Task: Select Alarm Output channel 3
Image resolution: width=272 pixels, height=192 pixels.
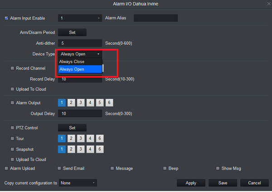Action: pyautogui.click(x=81, y=103)
